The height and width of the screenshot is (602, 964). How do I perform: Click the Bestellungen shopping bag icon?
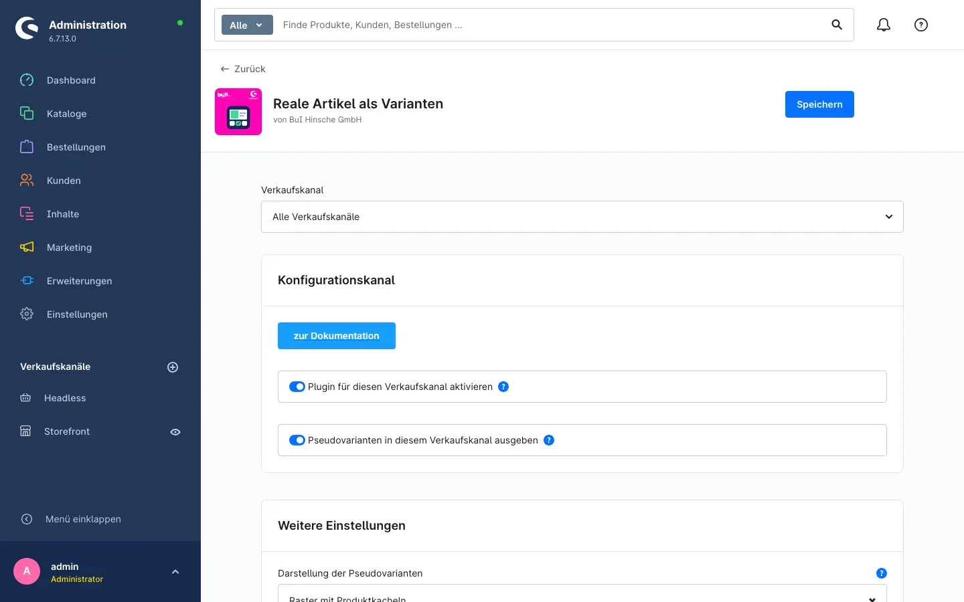[x=27, y=147]
